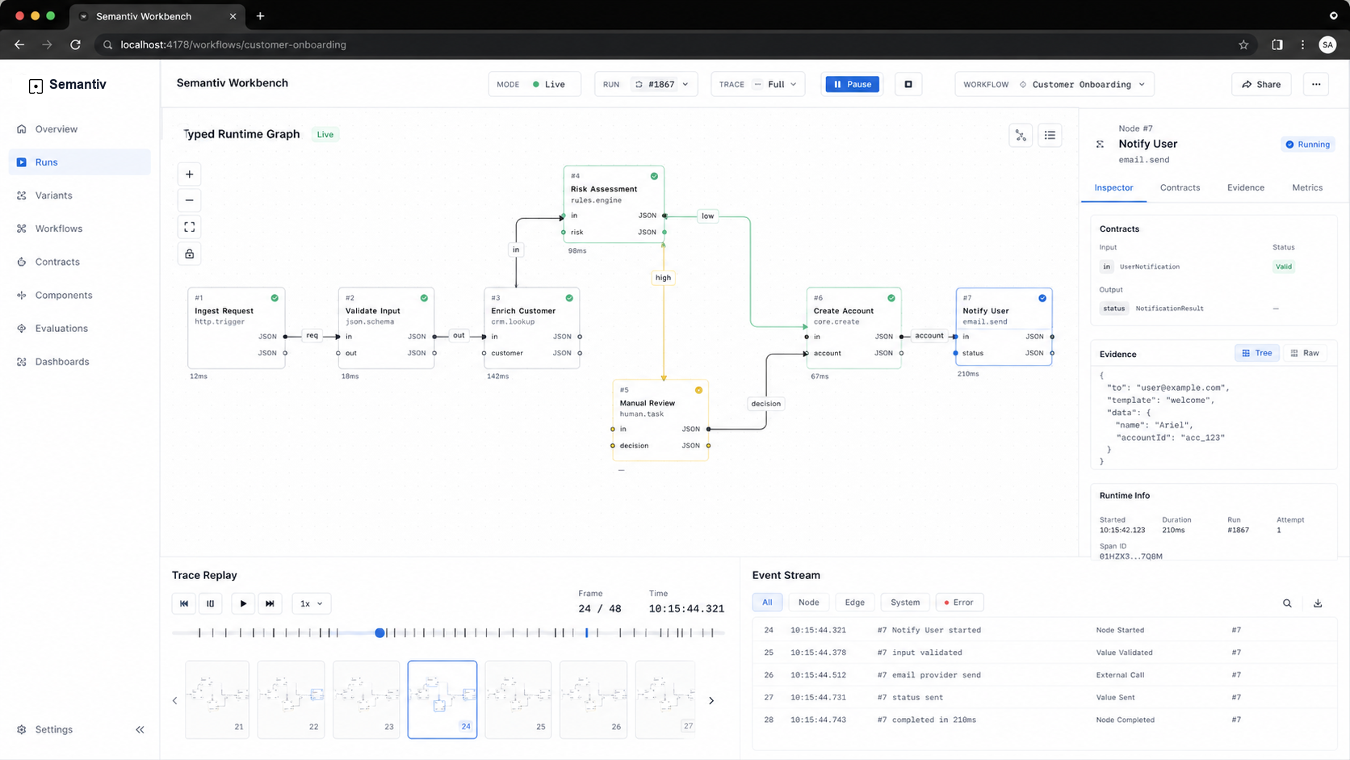Viewport: 1350px width, 760px height.
Task: Zoom out of the runtime graph
Action: [189, 200]
